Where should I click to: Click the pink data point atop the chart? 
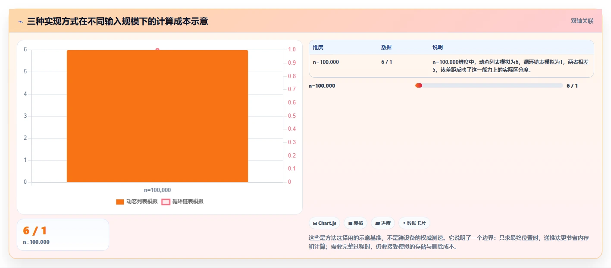[x=157, y=50]
